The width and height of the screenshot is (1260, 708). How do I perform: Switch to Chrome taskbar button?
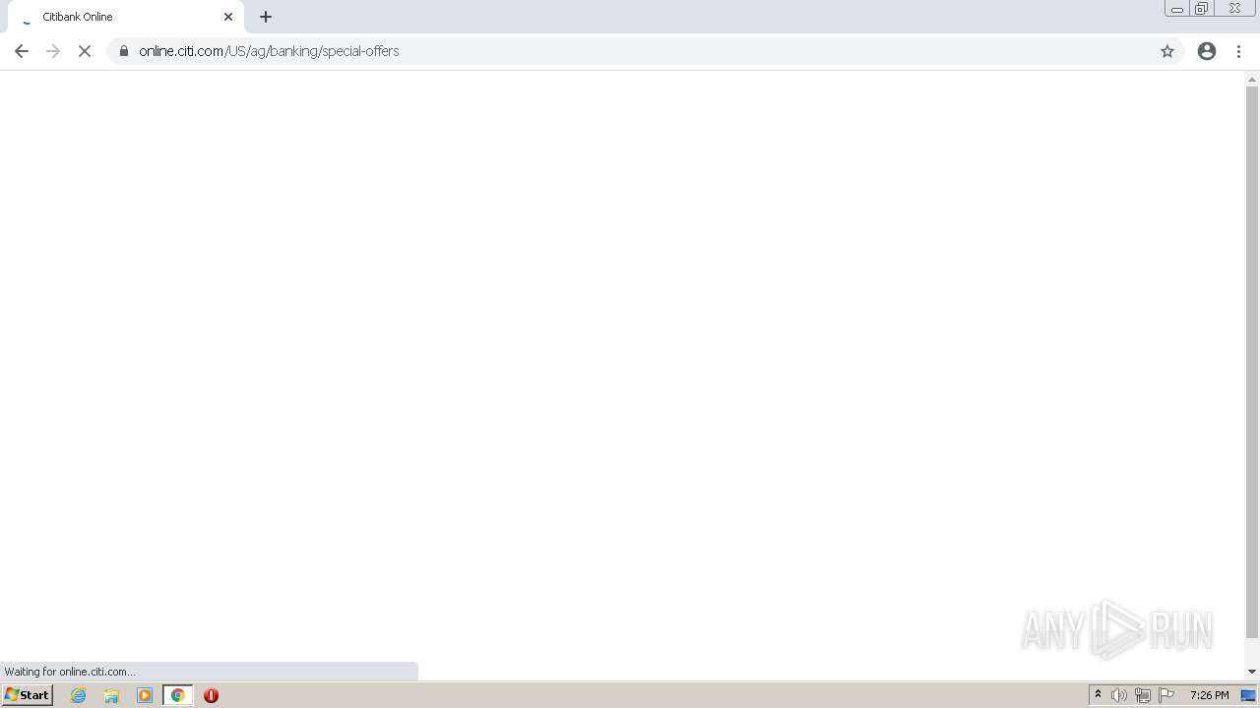point(178,695)
